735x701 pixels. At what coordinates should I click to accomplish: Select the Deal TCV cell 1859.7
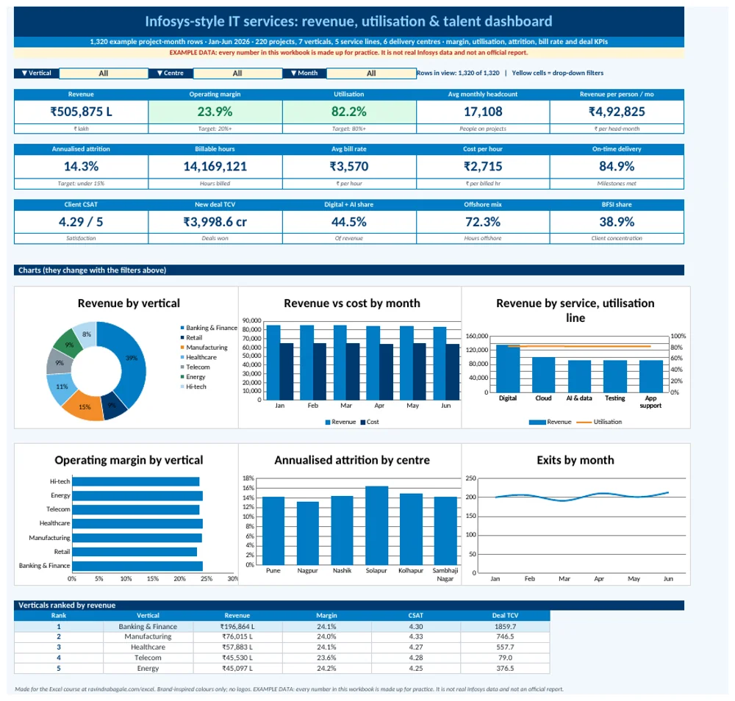(x=506, y=627)
